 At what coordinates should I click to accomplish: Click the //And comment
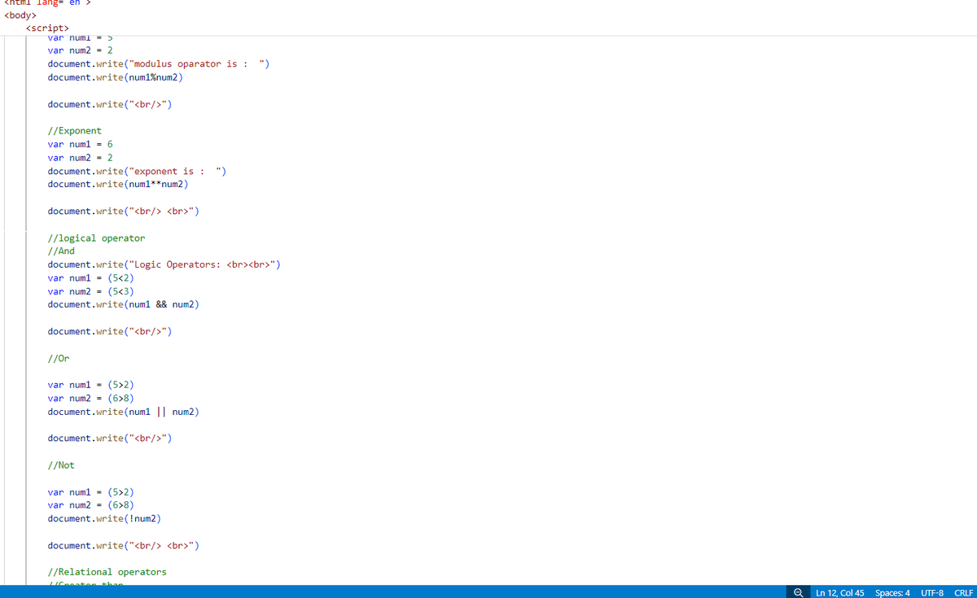pyautogui.click(x=61, y=251)
